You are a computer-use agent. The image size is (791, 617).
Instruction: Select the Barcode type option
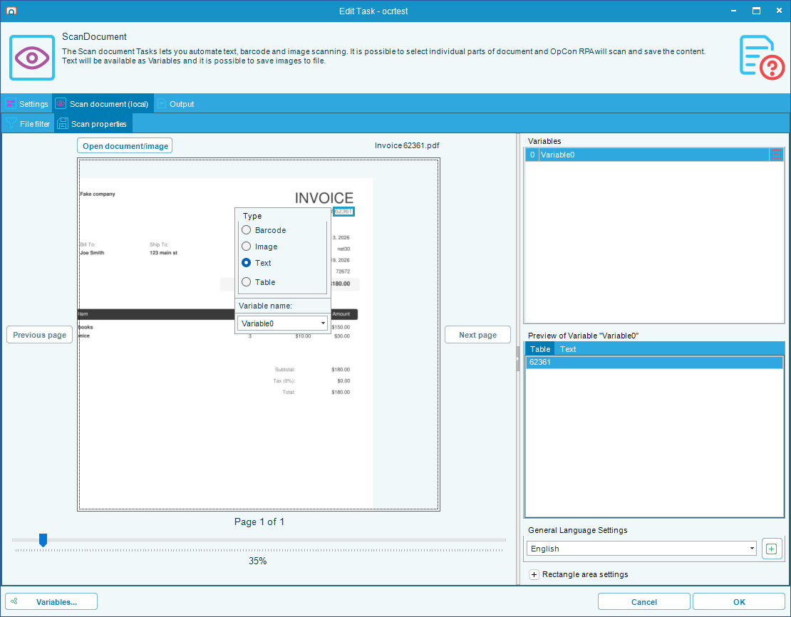click(264, 230)
